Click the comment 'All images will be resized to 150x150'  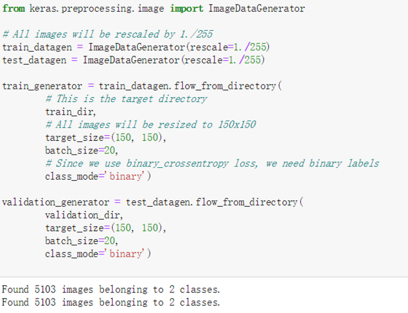[150, 125]
